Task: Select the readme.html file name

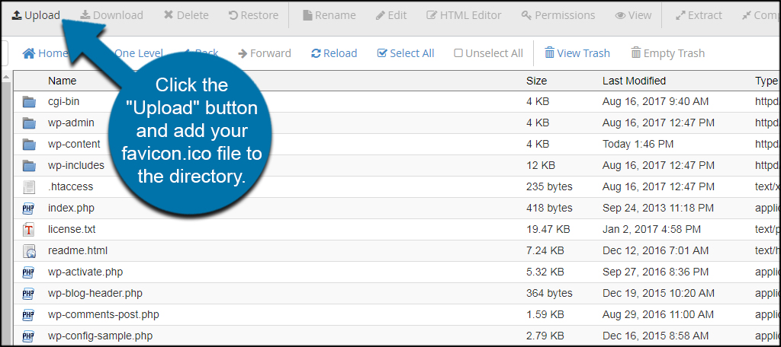Action: coord(78,251)
